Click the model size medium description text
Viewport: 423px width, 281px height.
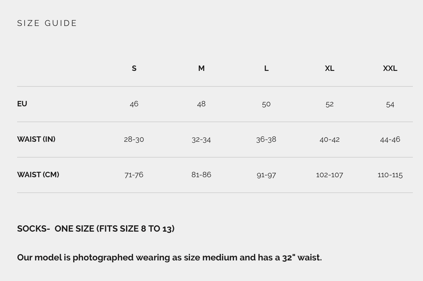click(169, 258)
